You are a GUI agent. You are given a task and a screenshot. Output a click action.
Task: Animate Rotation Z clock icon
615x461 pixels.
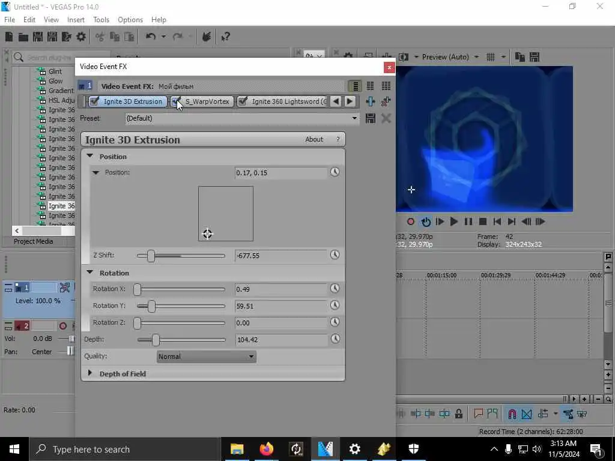[335, 322]
